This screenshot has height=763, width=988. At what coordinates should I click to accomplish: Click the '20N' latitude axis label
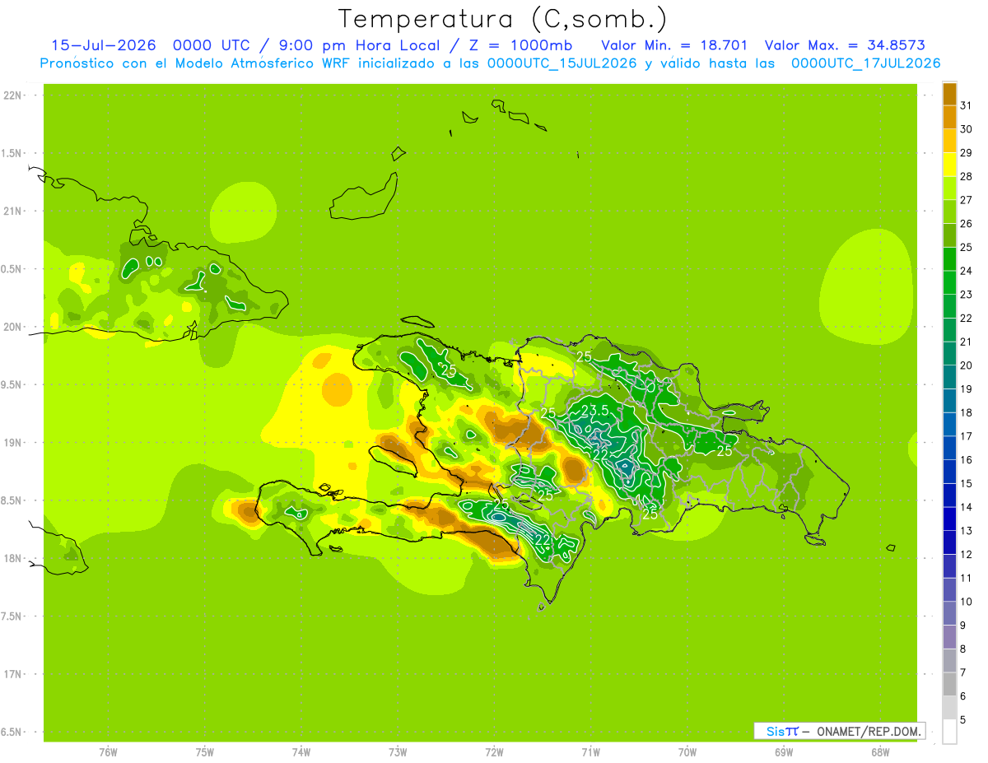pos(13,327)
